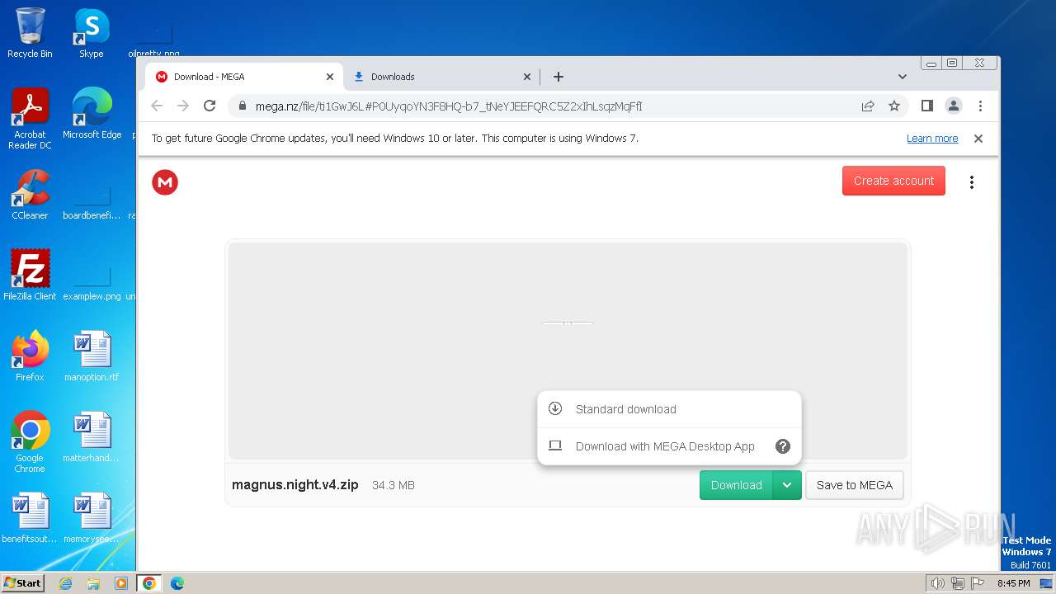This screenshot has width=1056, height=594.
Task: Click the magnus.night.v4.zip file name
Action: tap(295, 485)
